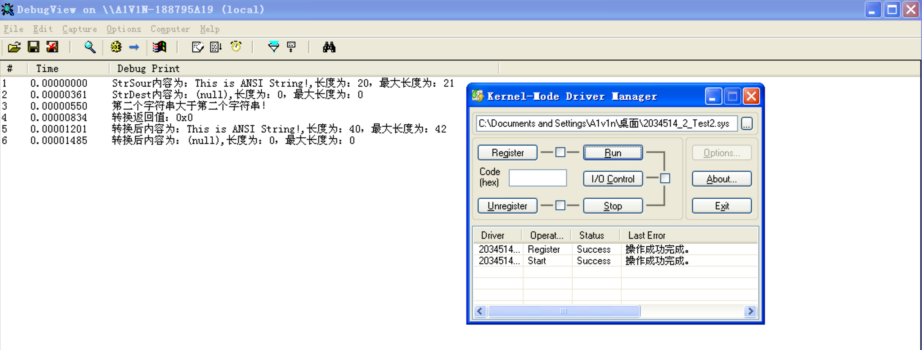
Task: Maximize the DebugView window
Action: (892, 9)
